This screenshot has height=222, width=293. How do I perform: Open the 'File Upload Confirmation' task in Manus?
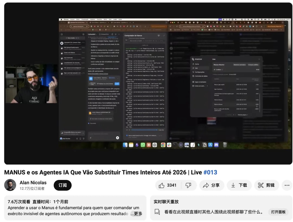click(x=72, y=48)
